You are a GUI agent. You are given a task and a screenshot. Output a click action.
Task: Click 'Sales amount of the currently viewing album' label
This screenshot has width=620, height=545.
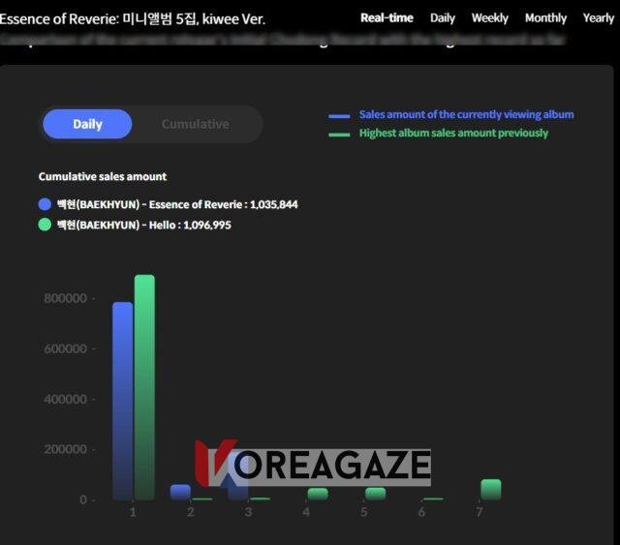point(466,114)
